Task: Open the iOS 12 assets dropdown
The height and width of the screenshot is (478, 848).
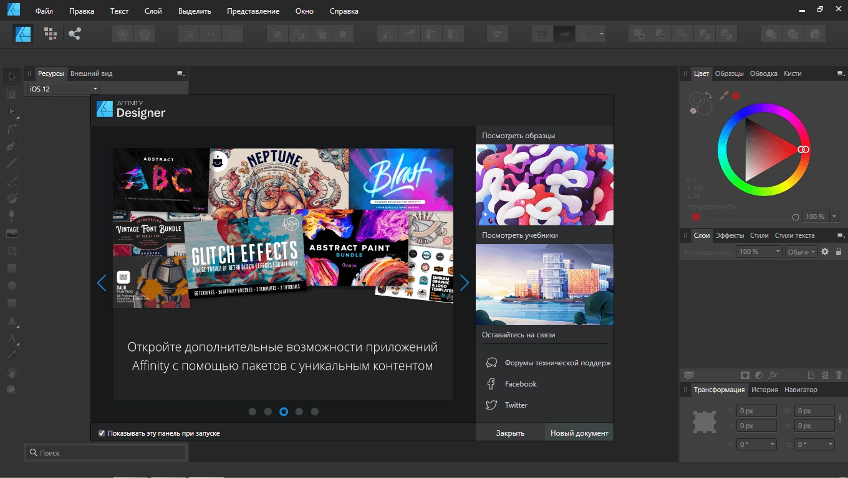Action: click(63, 89)
